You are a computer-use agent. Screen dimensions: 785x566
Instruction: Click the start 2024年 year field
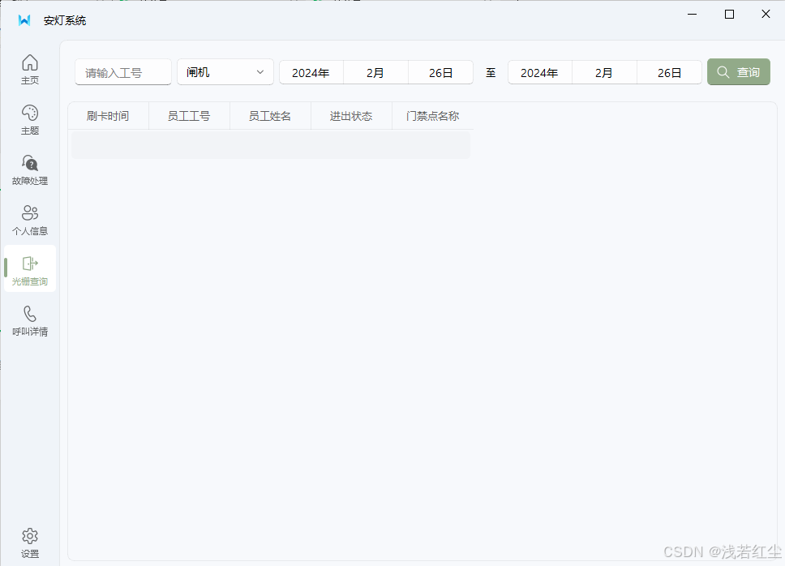coord(311,71)
